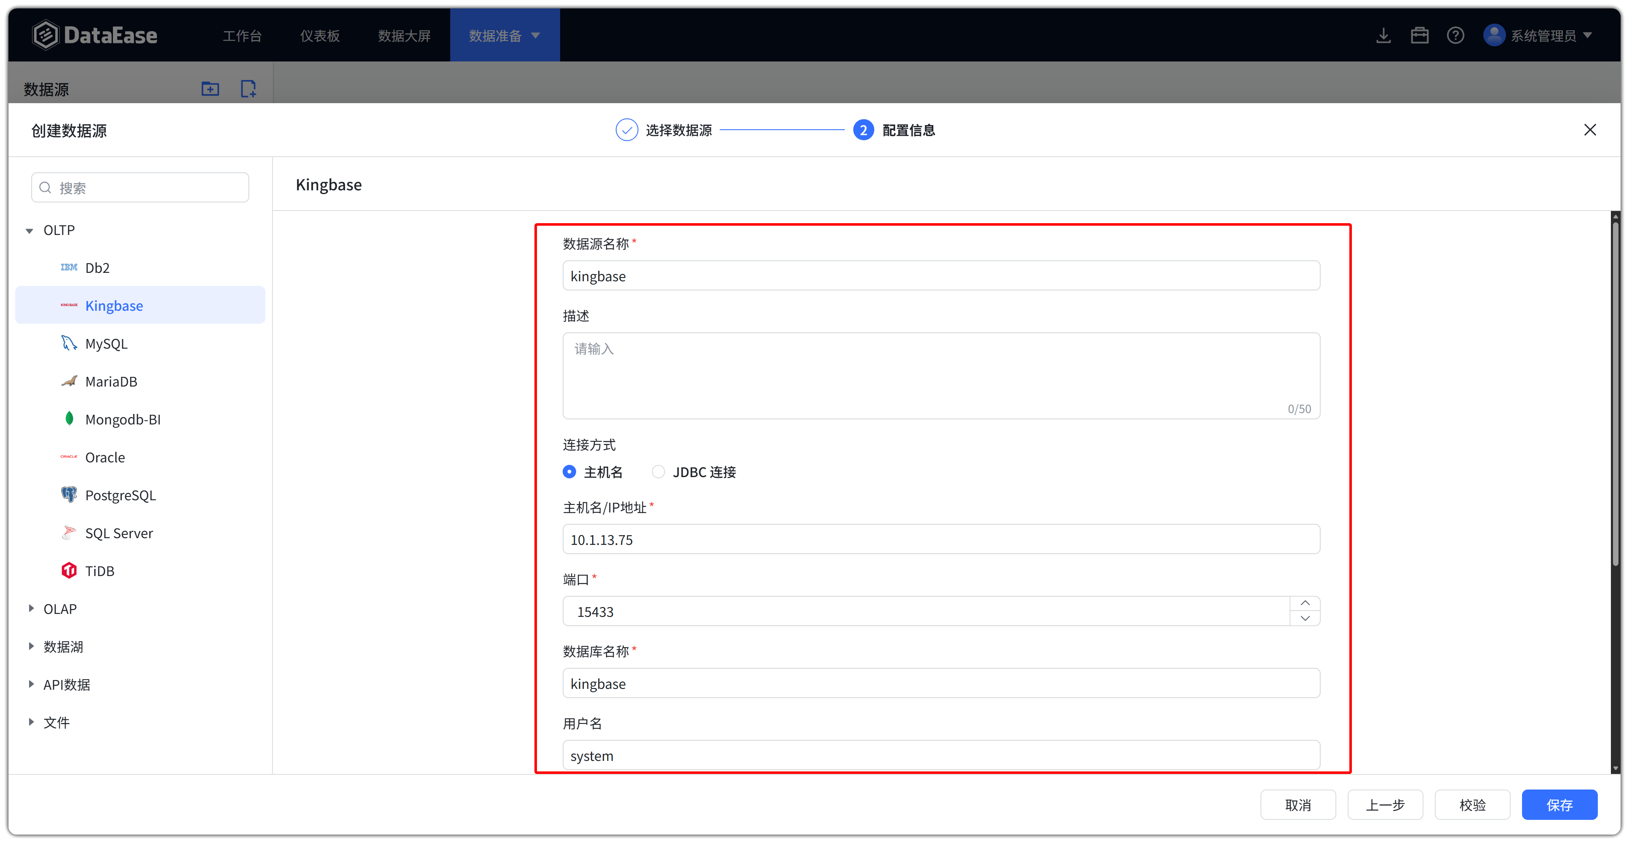
Task: Click the 校验 button
Action: (x=1472, y=805)
